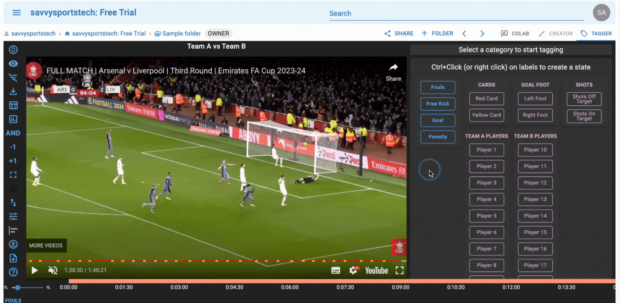This screenshot has height=303, width=620.
Task: Select Player 10 label
Action: pyautogui.click(x=535, y=150)
